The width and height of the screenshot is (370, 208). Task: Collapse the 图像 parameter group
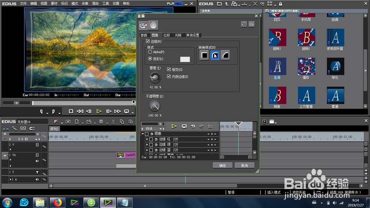pyautogui.click(x=142, y=134)
